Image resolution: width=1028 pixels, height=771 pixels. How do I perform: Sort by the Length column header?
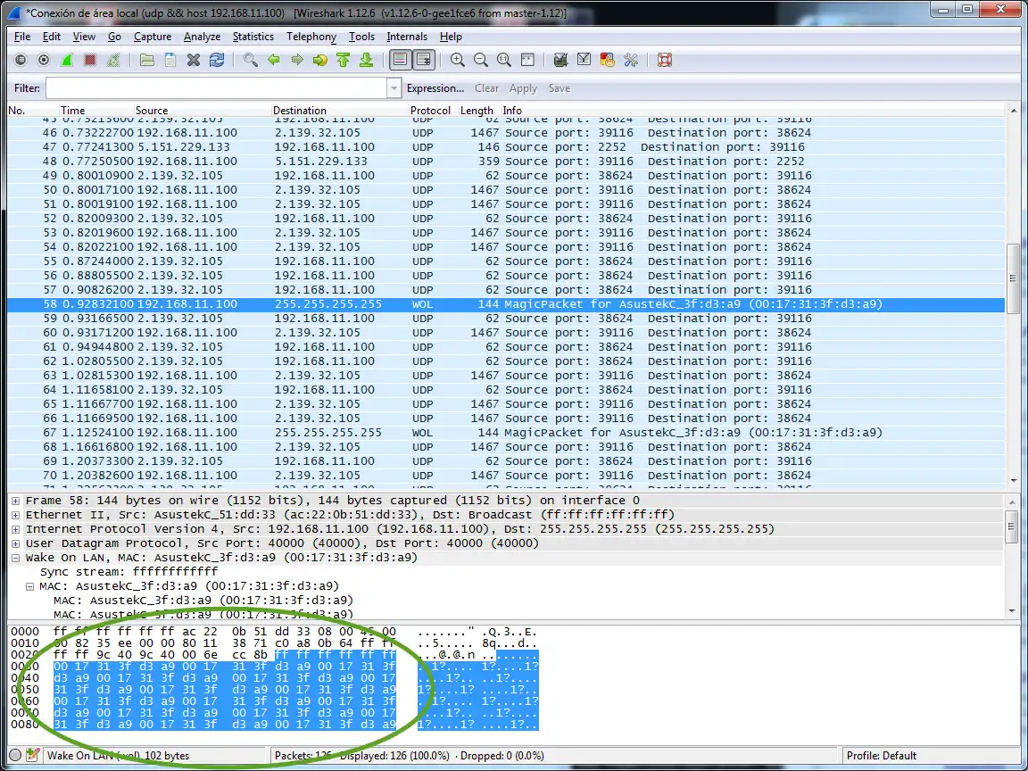pyautogui.click(x=477, y=110)
